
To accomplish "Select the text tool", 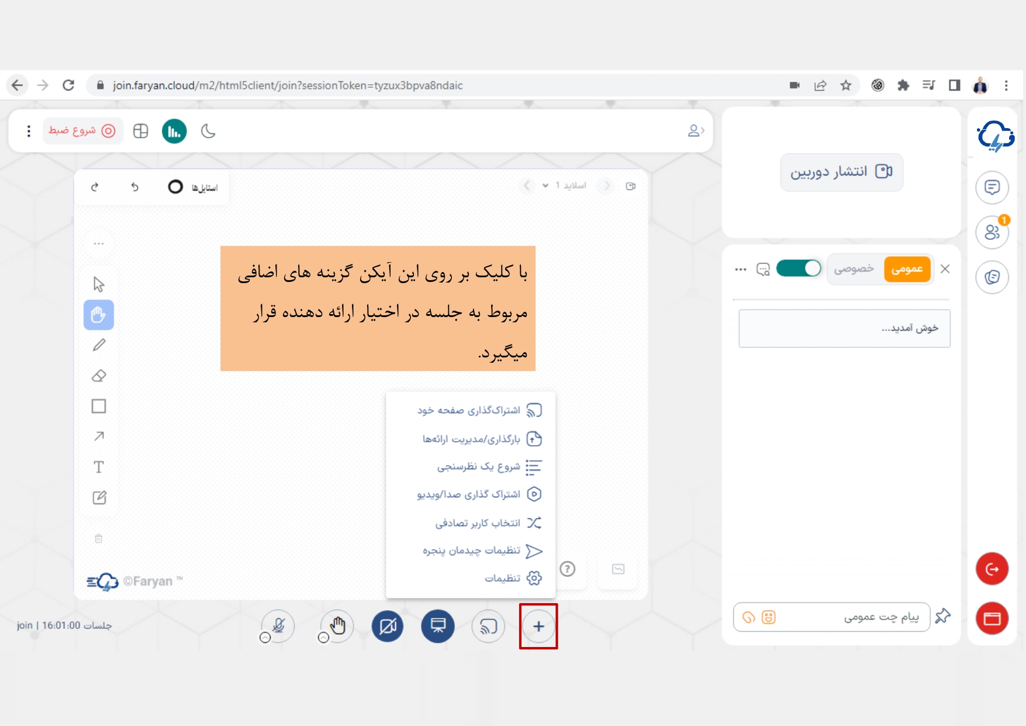I will [x=99, y=467].
